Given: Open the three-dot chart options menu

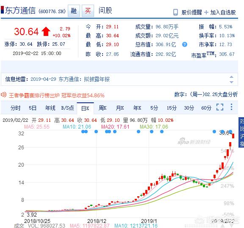Looking at the screenshot, I should [x=231, y=107].
